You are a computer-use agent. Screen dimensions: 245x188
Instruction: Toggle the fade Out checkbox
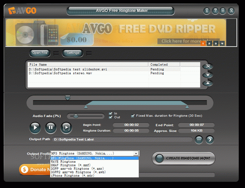point(111,117)
